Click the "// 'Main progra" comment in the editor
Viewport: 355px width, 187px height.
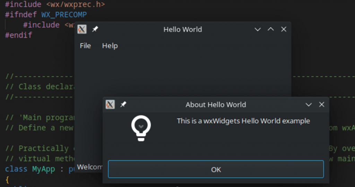[x=40, y=118]
